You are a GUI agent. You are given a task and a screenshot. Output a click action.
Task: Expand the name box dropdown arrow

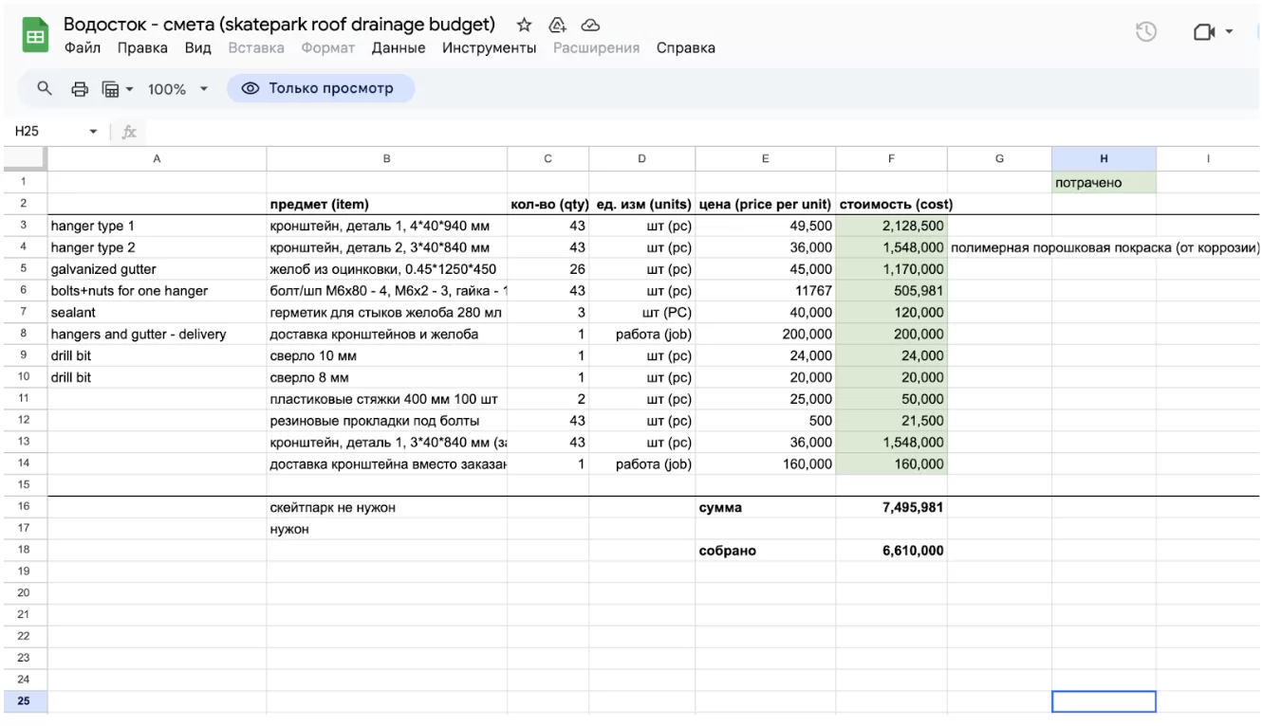coord(93,132)
